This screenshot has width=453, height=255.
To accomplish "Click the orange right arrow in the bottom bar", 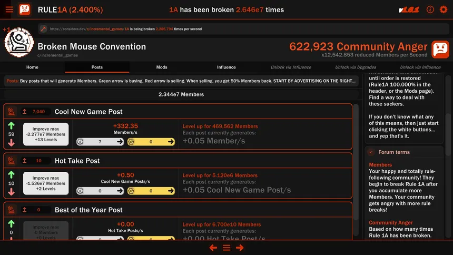I will (240, 248).
